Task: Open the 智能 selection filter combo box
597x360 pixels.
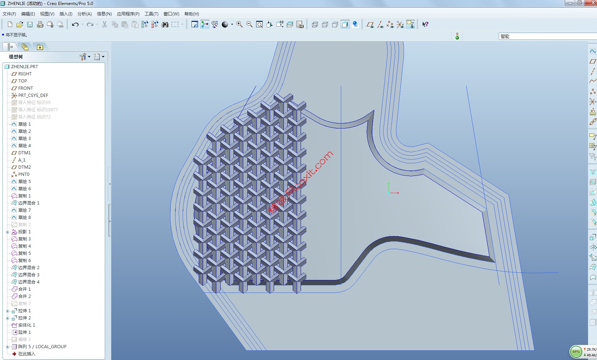Action: pos(548,36)
